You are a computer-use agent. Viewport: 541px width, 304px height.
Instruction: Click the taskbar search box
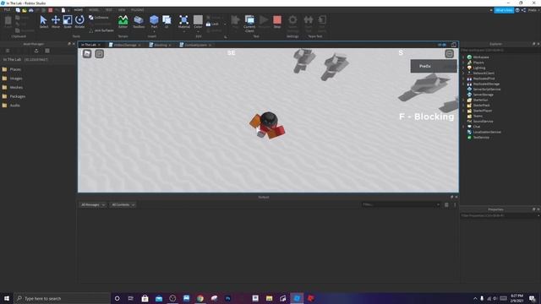62,298
